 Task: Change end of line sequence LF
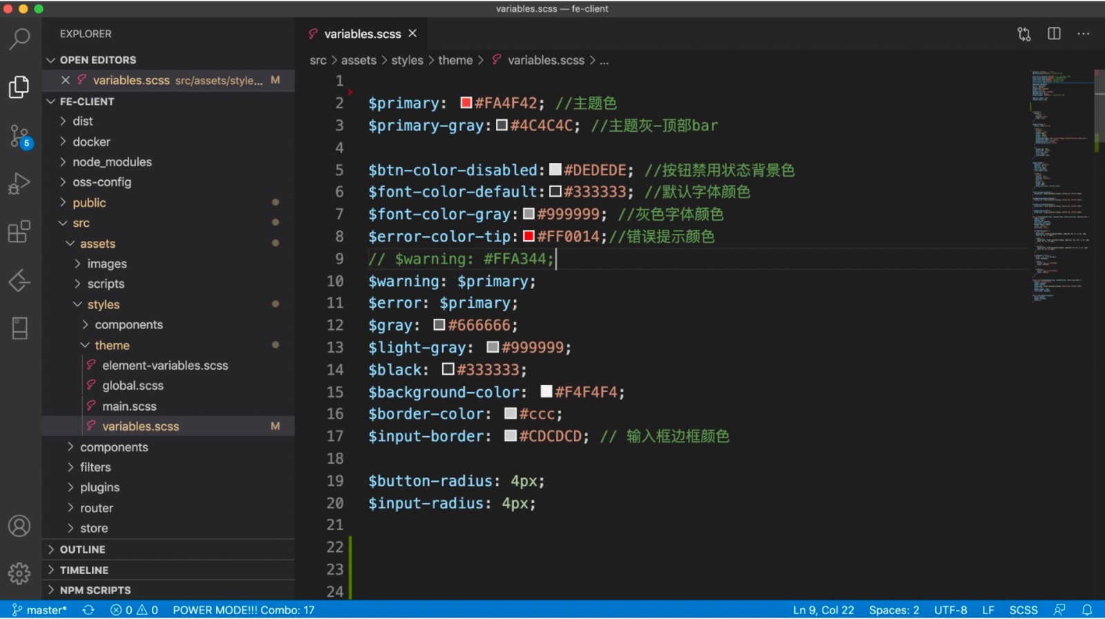(x=988, y=610)
